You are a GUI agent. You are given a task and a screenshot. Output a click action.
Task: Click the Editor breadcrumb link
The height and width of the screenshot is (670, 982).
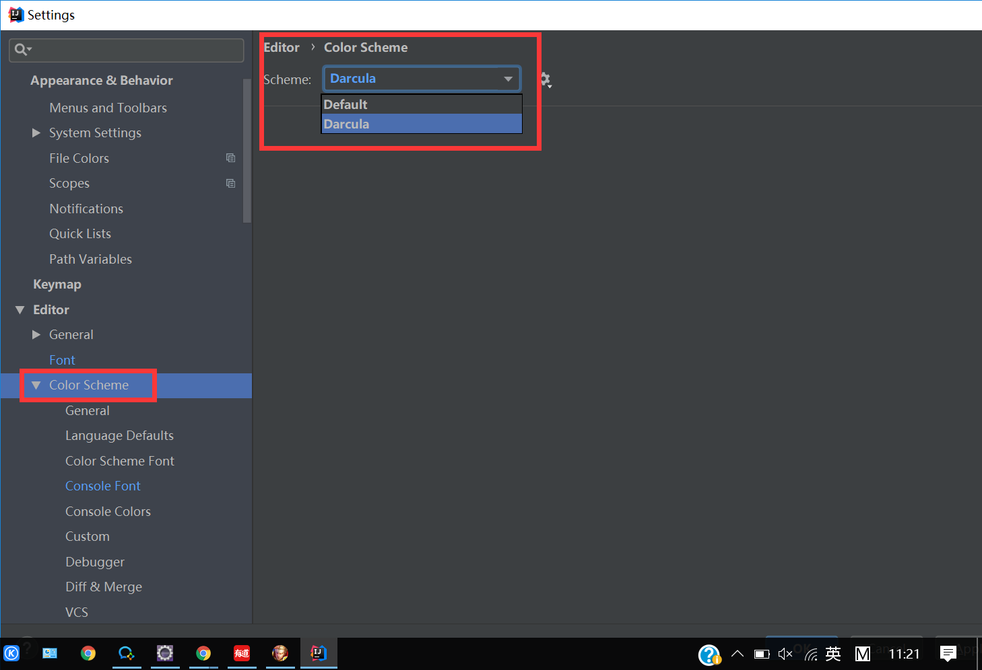[282, 47]
